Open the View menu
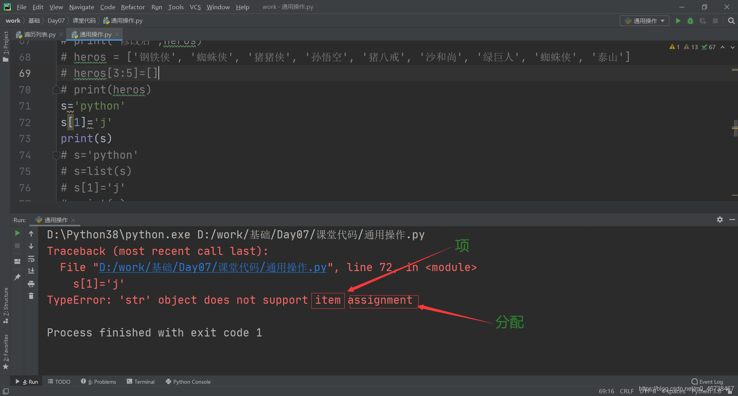Image resolution: width=738 pixels, height=396 pixels. pos(56,7)
